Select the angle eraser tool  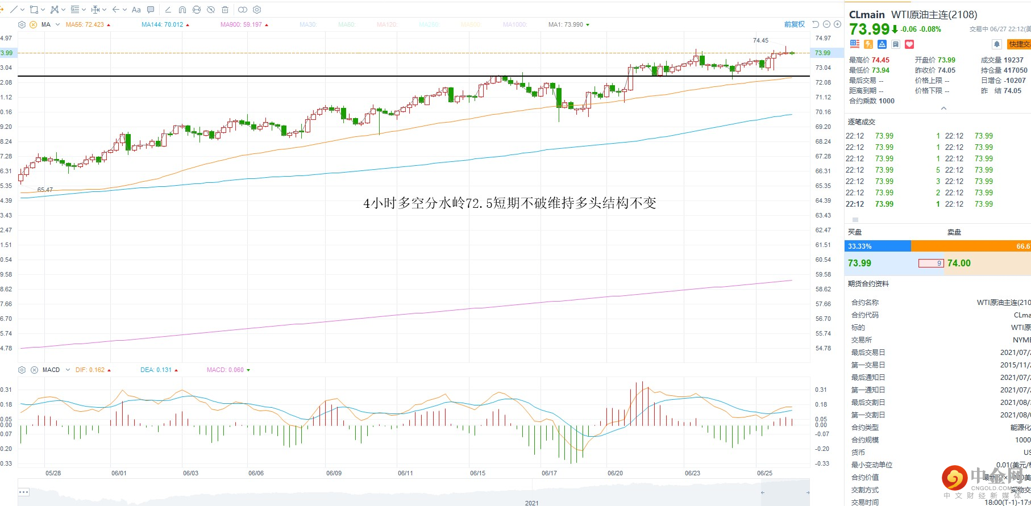(x=168, y=10)
